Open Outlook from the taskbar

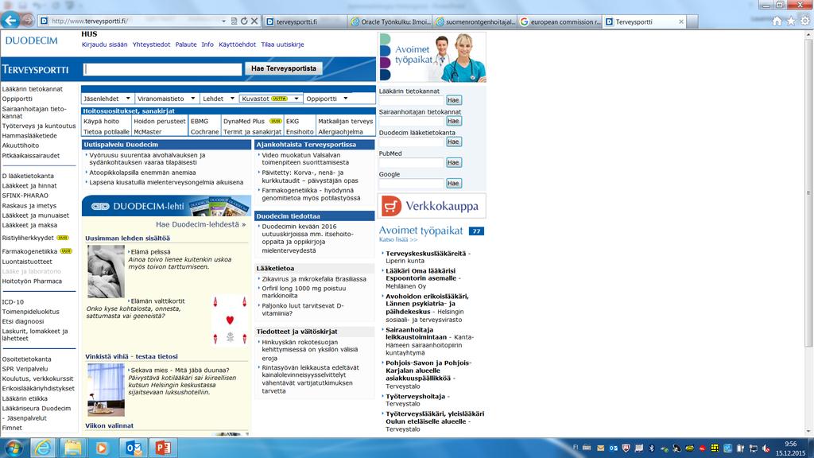point(133,448)
